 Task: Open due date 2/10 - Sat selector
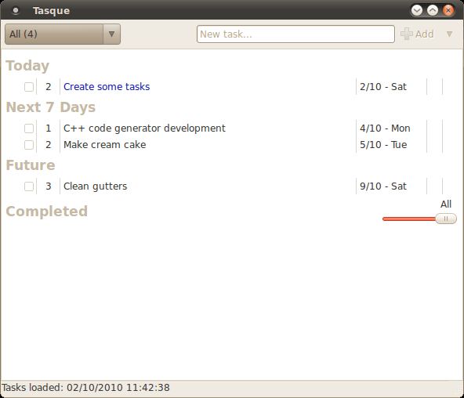tap(383, 87)
